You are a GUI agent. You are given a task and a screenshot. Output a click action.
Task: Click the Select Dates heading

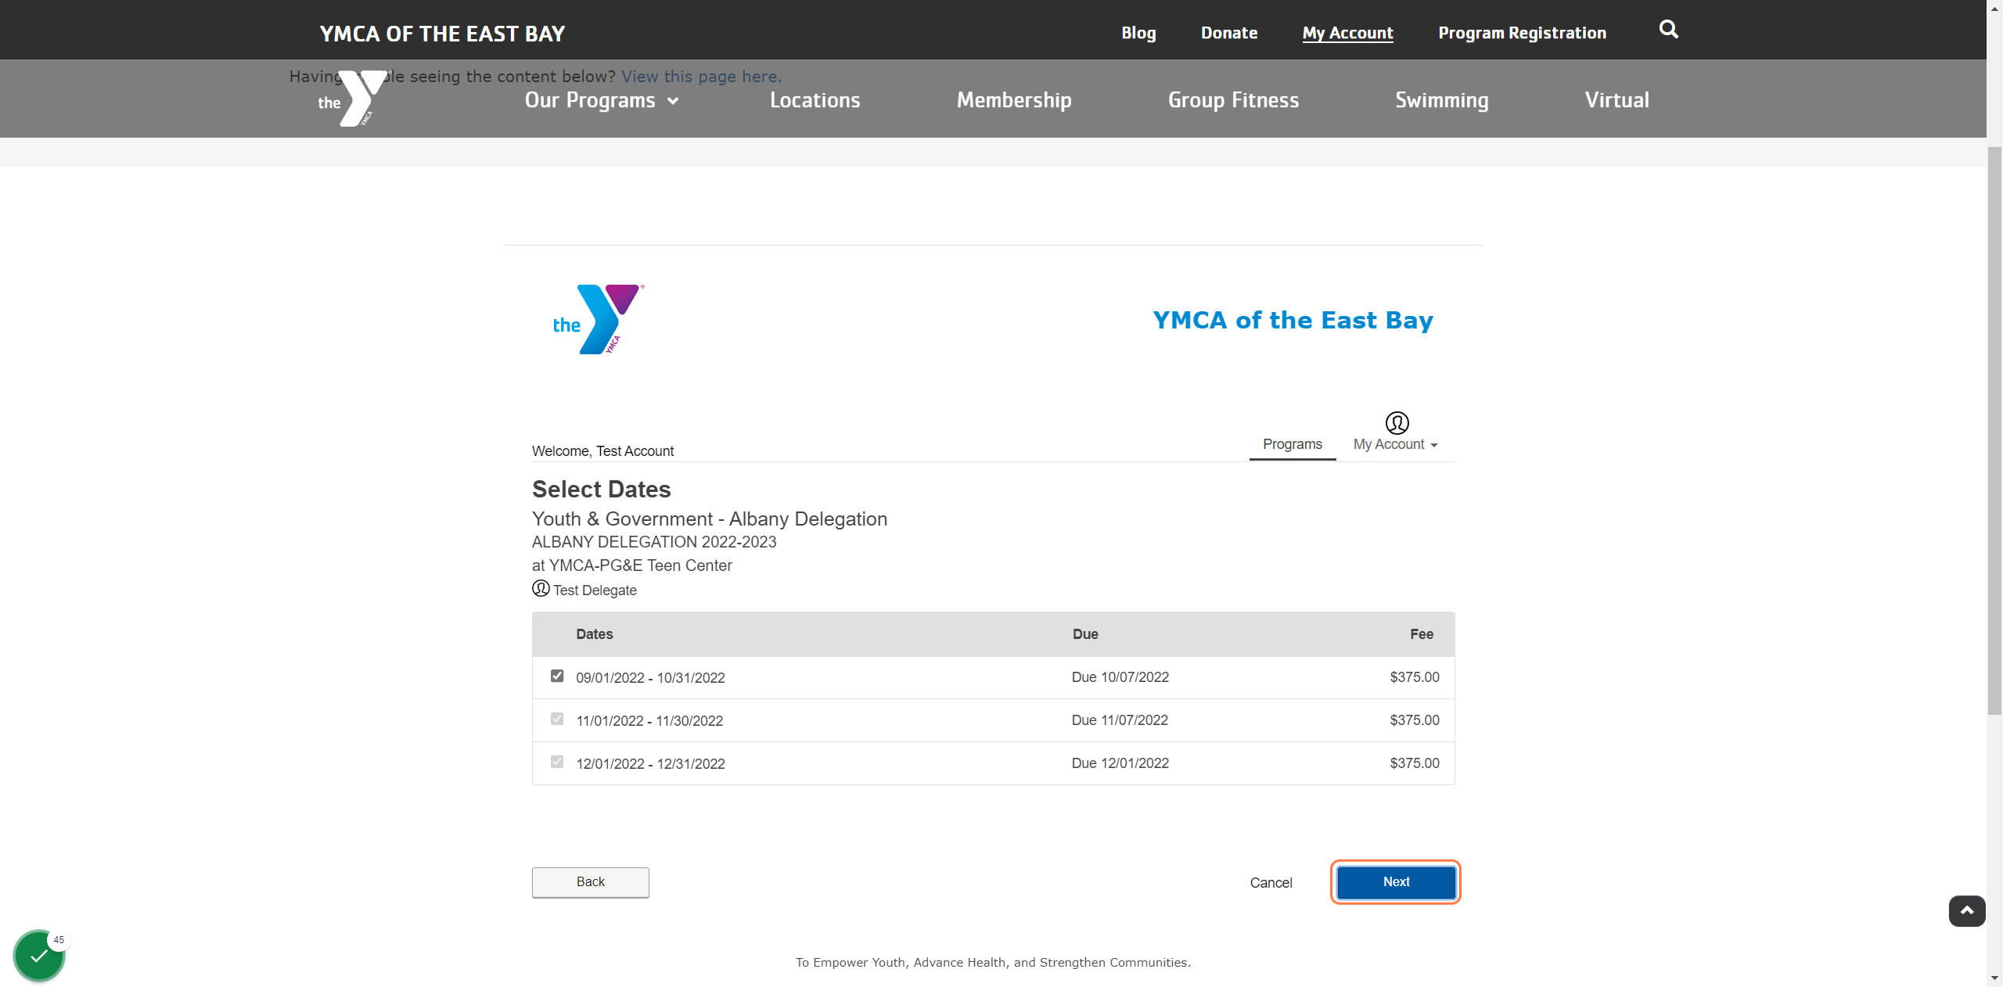(x=601, y=490)
